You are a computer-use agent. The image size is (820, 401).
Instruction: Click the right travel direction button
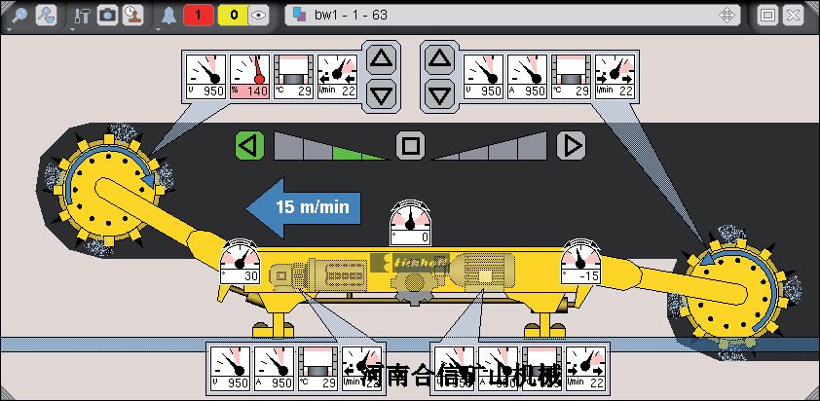[x=571, y=145]
